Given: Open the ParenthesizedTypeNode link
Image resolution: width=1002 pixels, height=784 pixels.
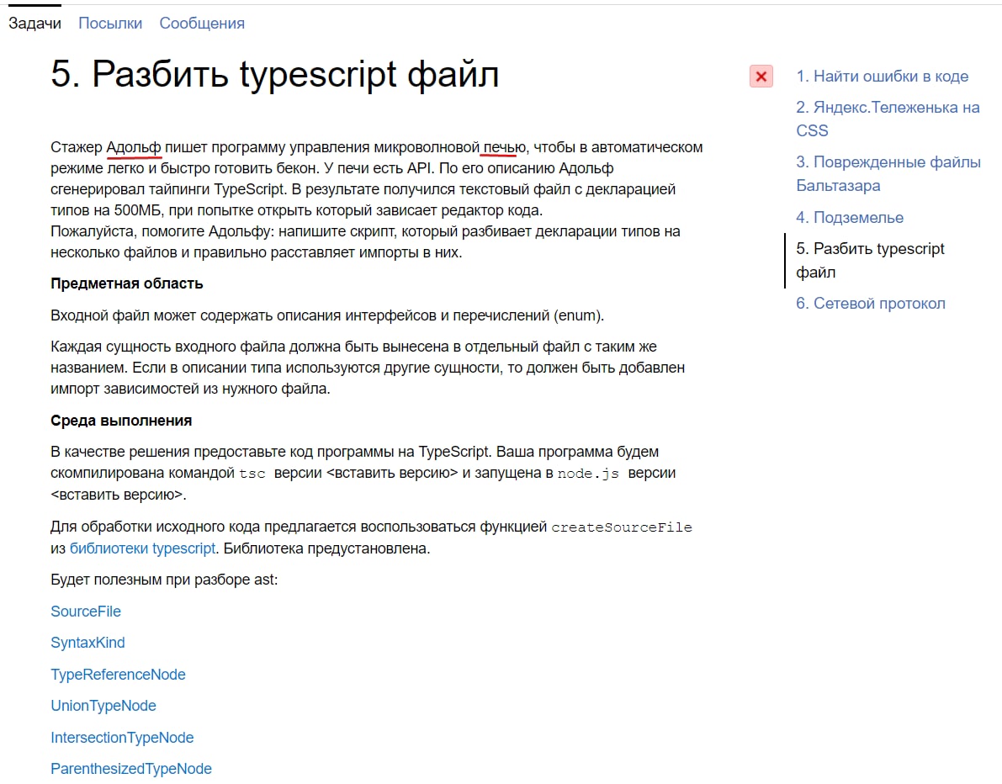Looking at the screenshot, I should pos(131,769).
